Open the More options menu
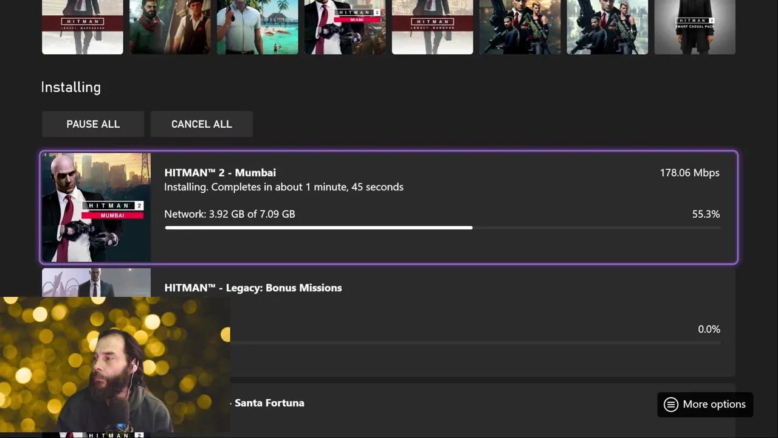The width and height of the screenshot is (778, 438). click(x=705, y=405)
